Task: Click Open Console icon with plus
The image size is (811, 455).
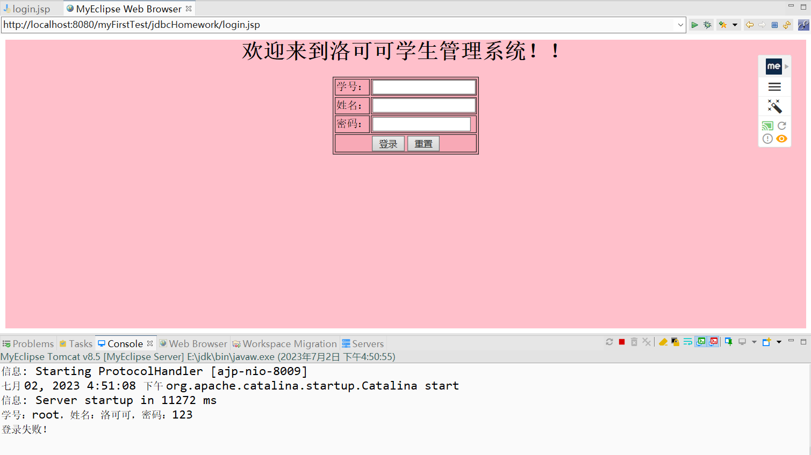Action: [x=767, y=342]
